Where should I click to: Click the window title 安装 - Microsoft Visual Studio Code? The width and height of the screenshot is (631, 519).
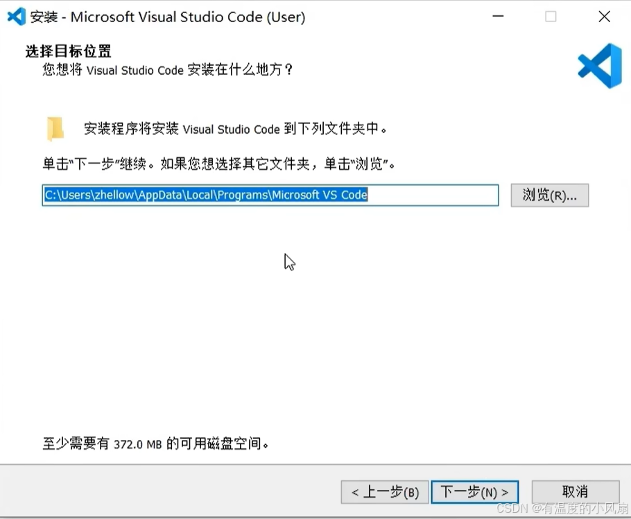click(x=168, y=17)
